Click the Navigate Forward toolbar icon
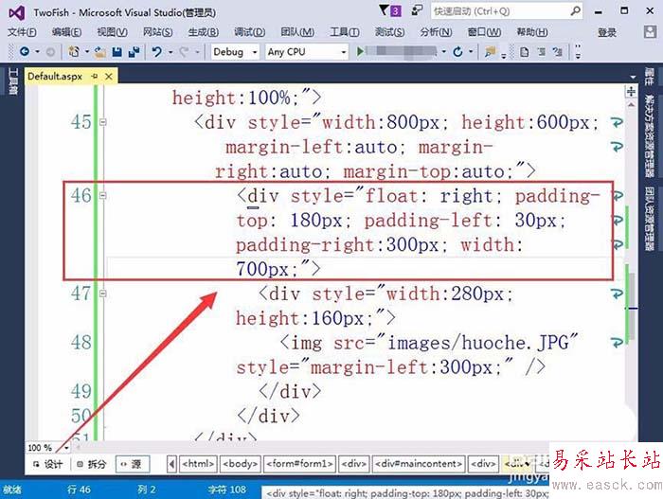 [x=50, y=52]
